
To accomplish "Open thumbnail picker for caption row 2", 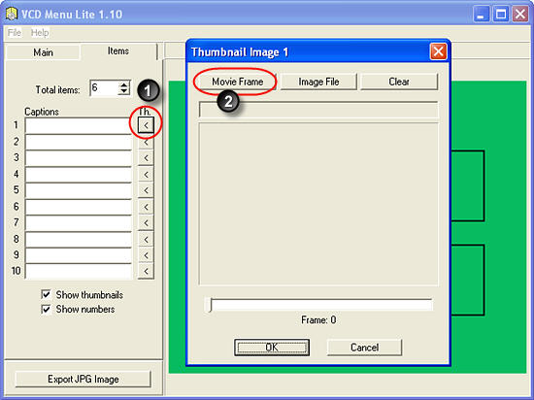I will (146, 143).
